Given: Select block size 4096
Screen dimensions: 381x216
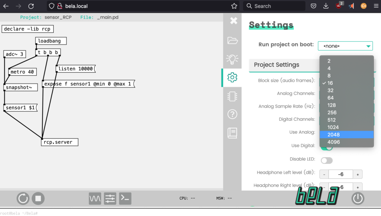Looking at the screenshot, I should [347, 142].
